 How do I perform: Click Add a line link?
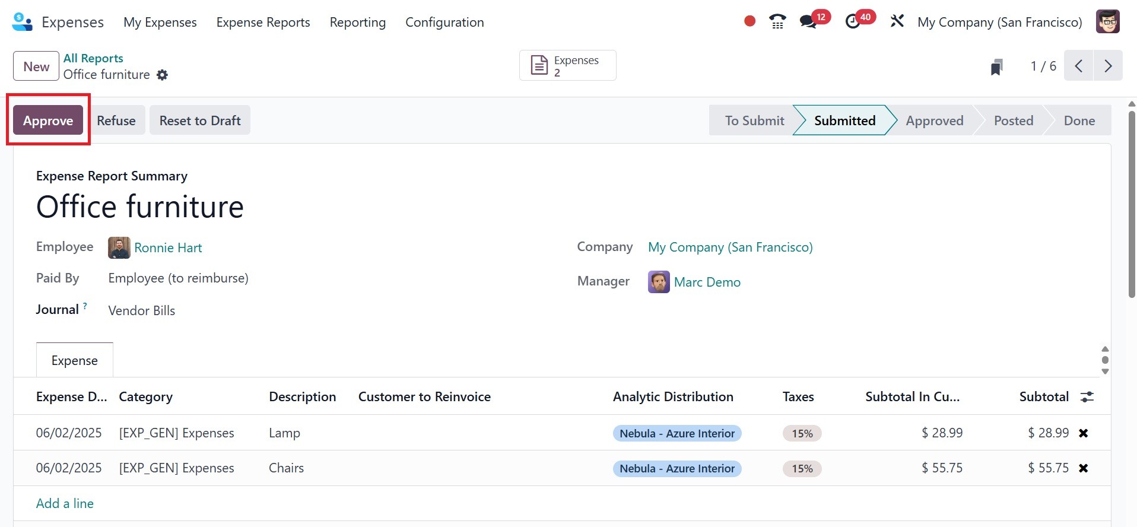tap(65, 503)
